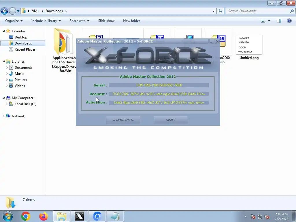This screenshot has width=296, height=222.
Task: Open the Organize menu
Action: (14, 21)
